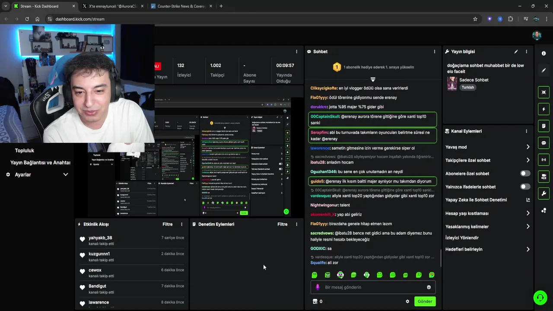The image size is (553, 311).
Task: Focus the Bir mesaj gönderin input
Action: [374, 287]
